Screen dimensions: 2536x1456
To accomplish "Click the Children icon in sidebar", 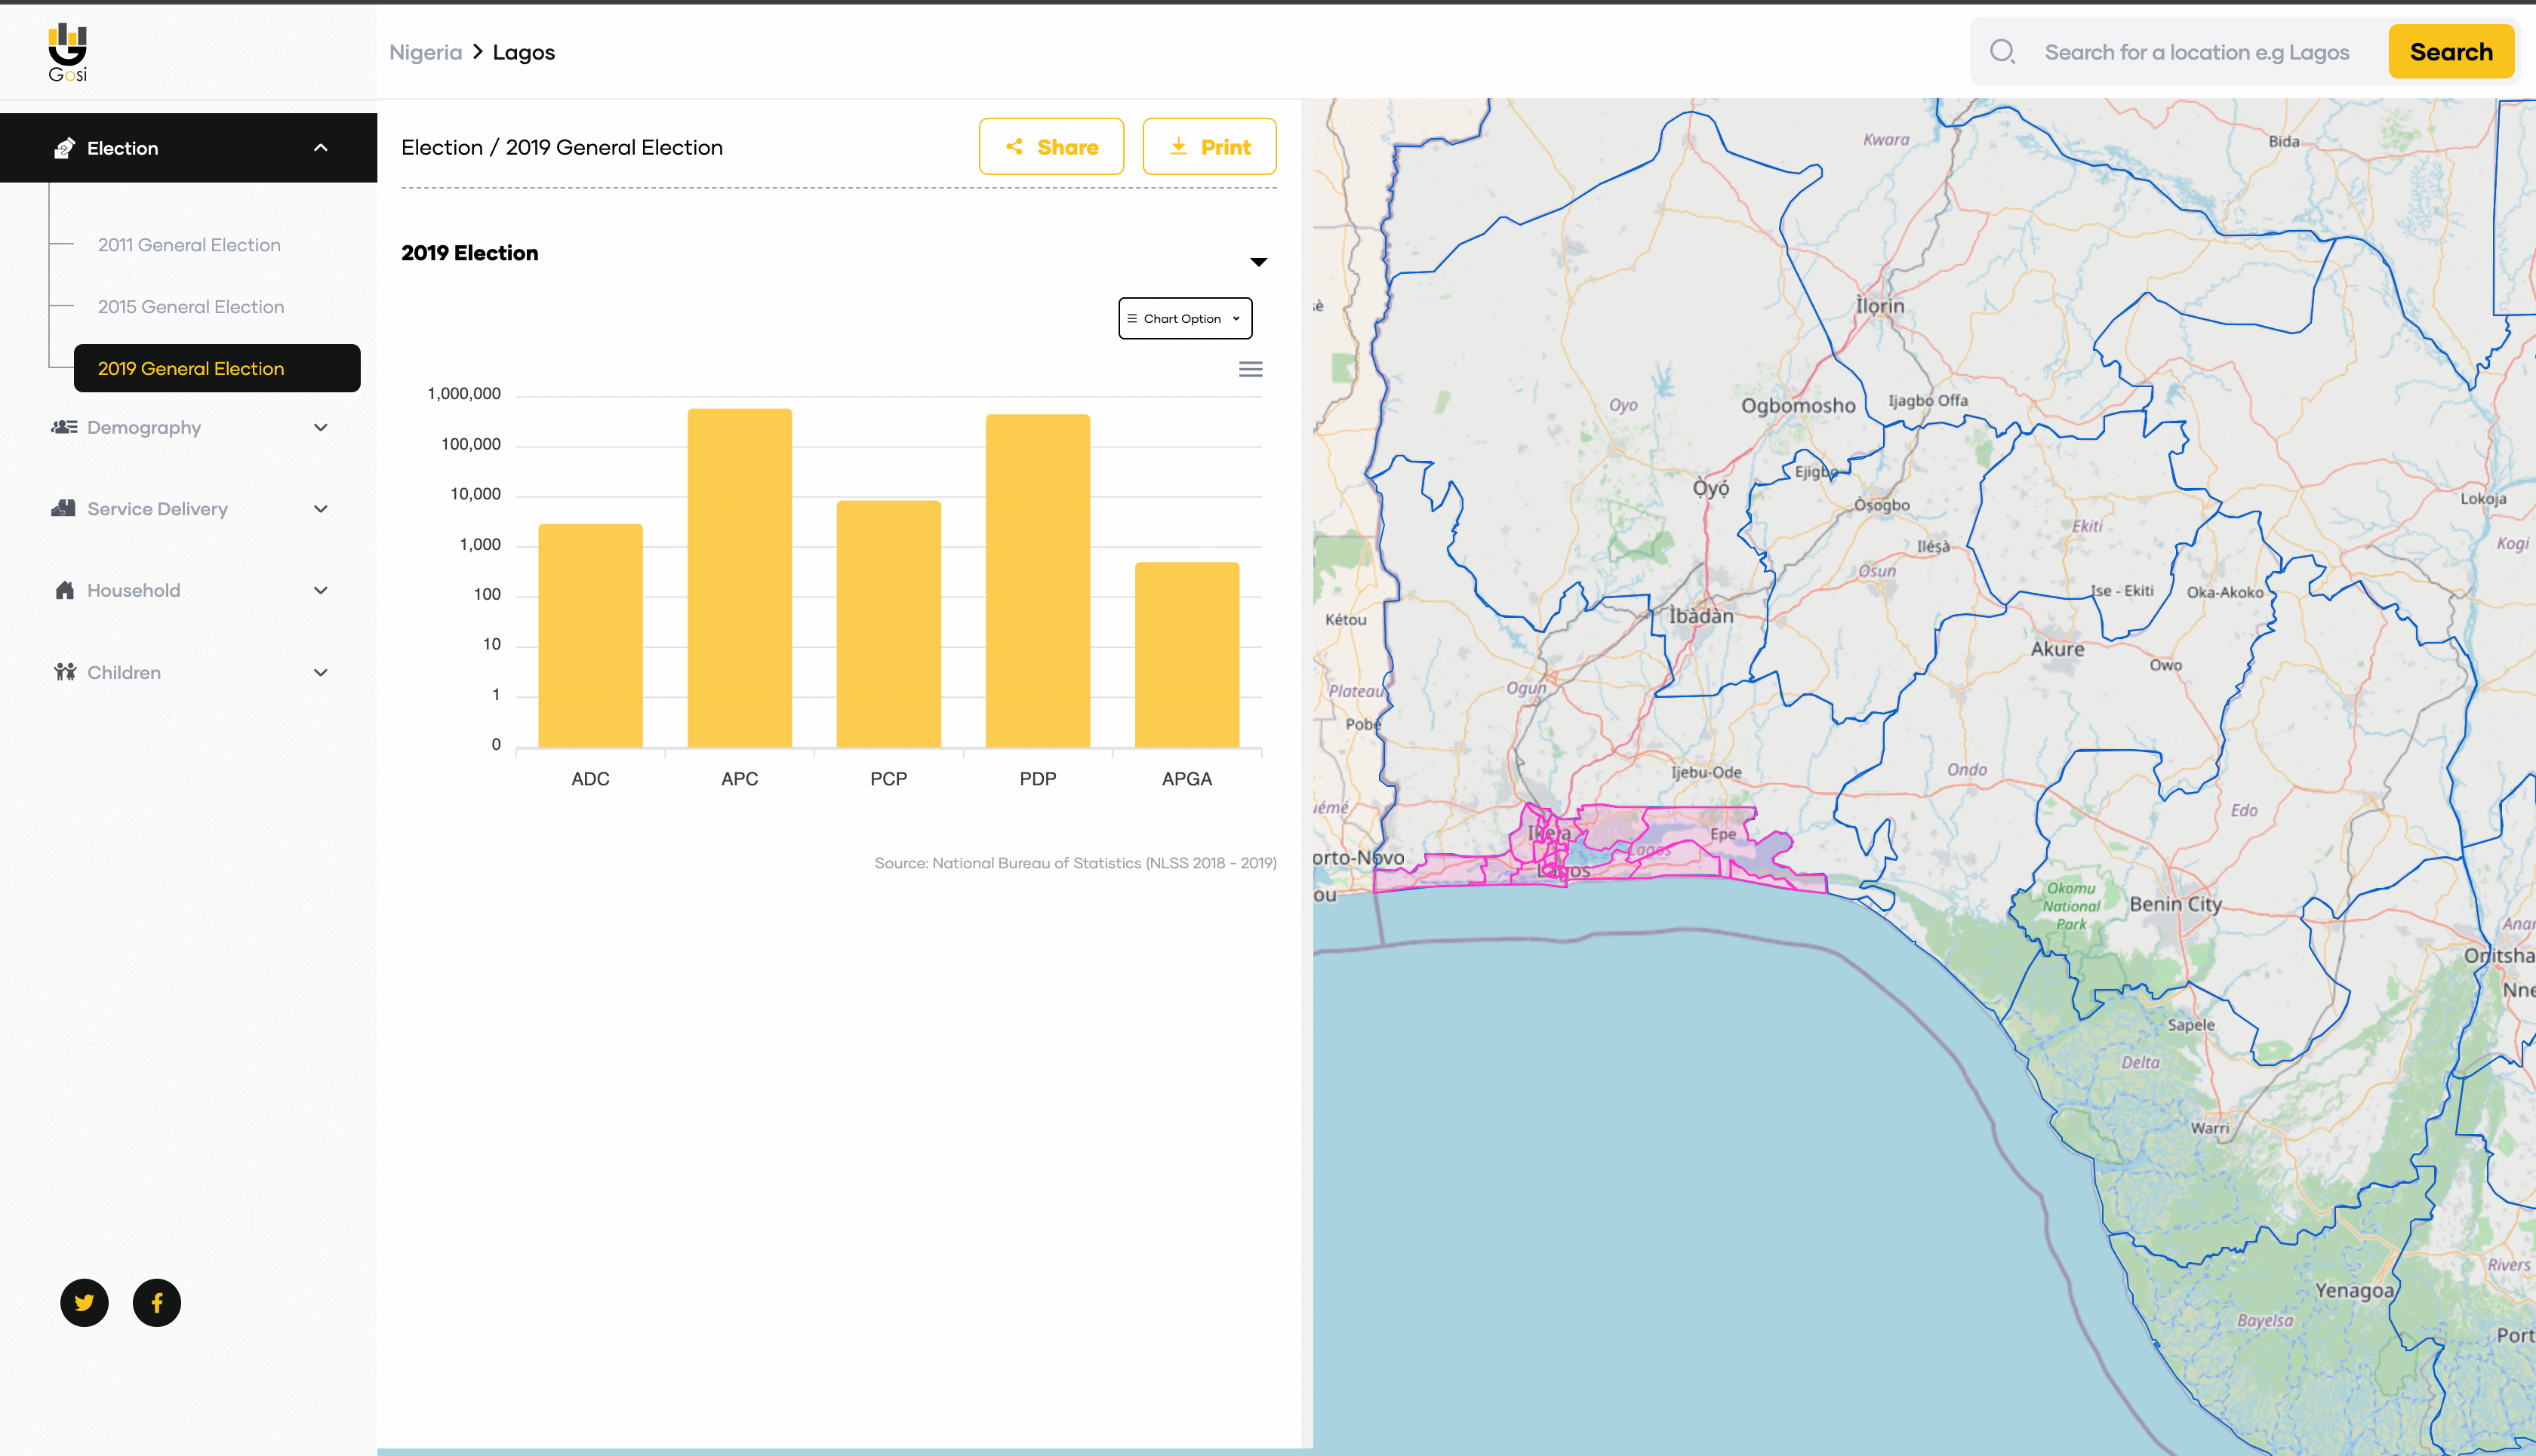I will 64,672.
